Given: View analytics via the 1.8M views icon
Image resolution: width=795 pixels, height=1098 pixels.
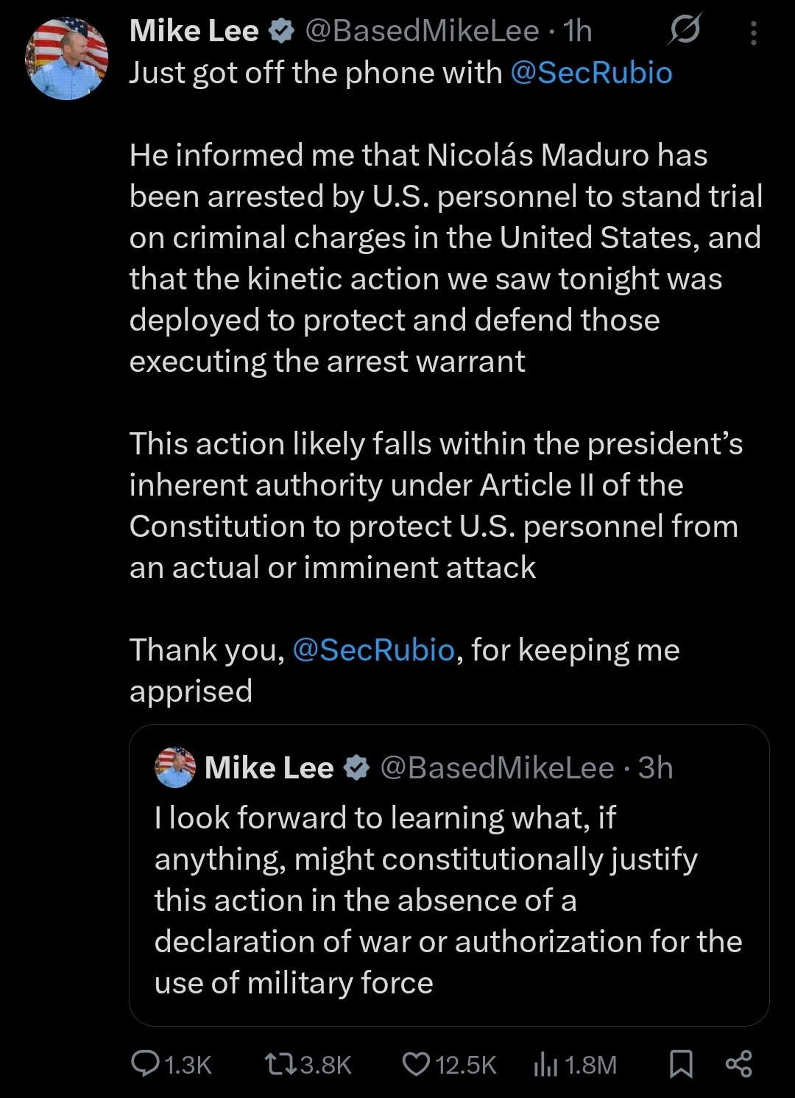Looking at the screenshot, I should point(545,1064).
